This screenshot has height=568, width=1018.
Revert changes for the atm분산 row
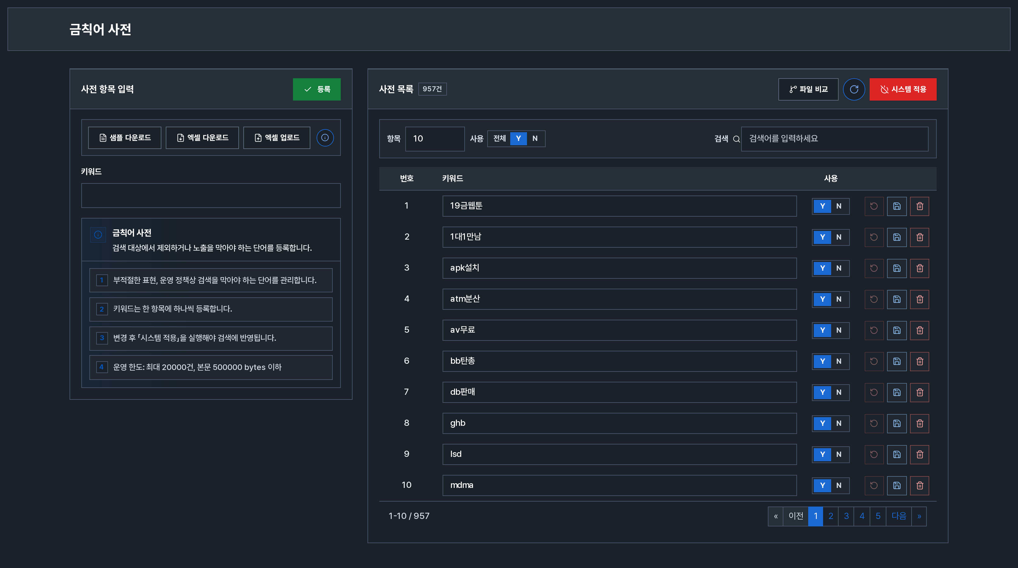(x=874, y=299)
